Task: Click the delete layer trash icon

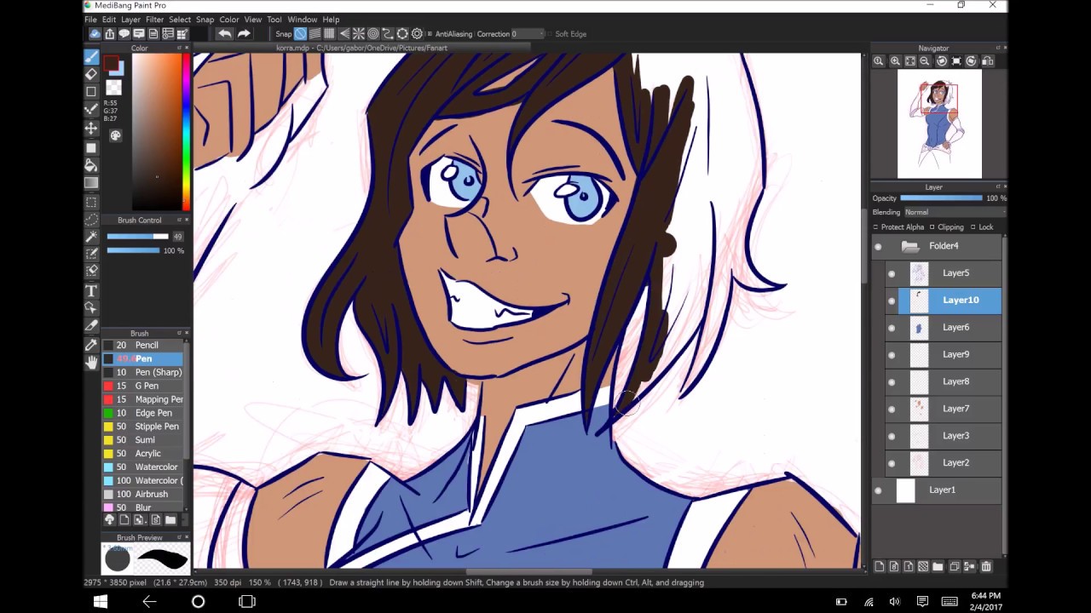Action: [x=986, y=567]
